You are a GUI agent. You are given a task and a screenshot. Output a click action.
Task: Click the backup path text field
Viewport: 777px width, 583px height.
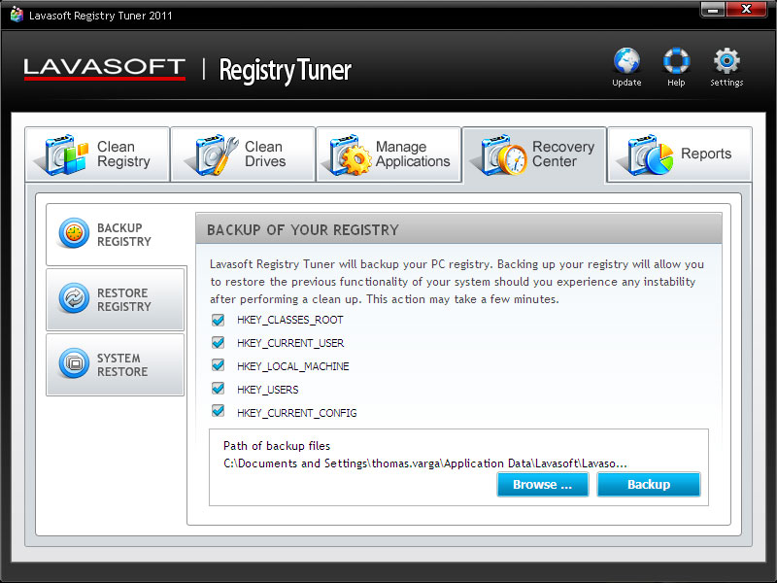(425, 463)
